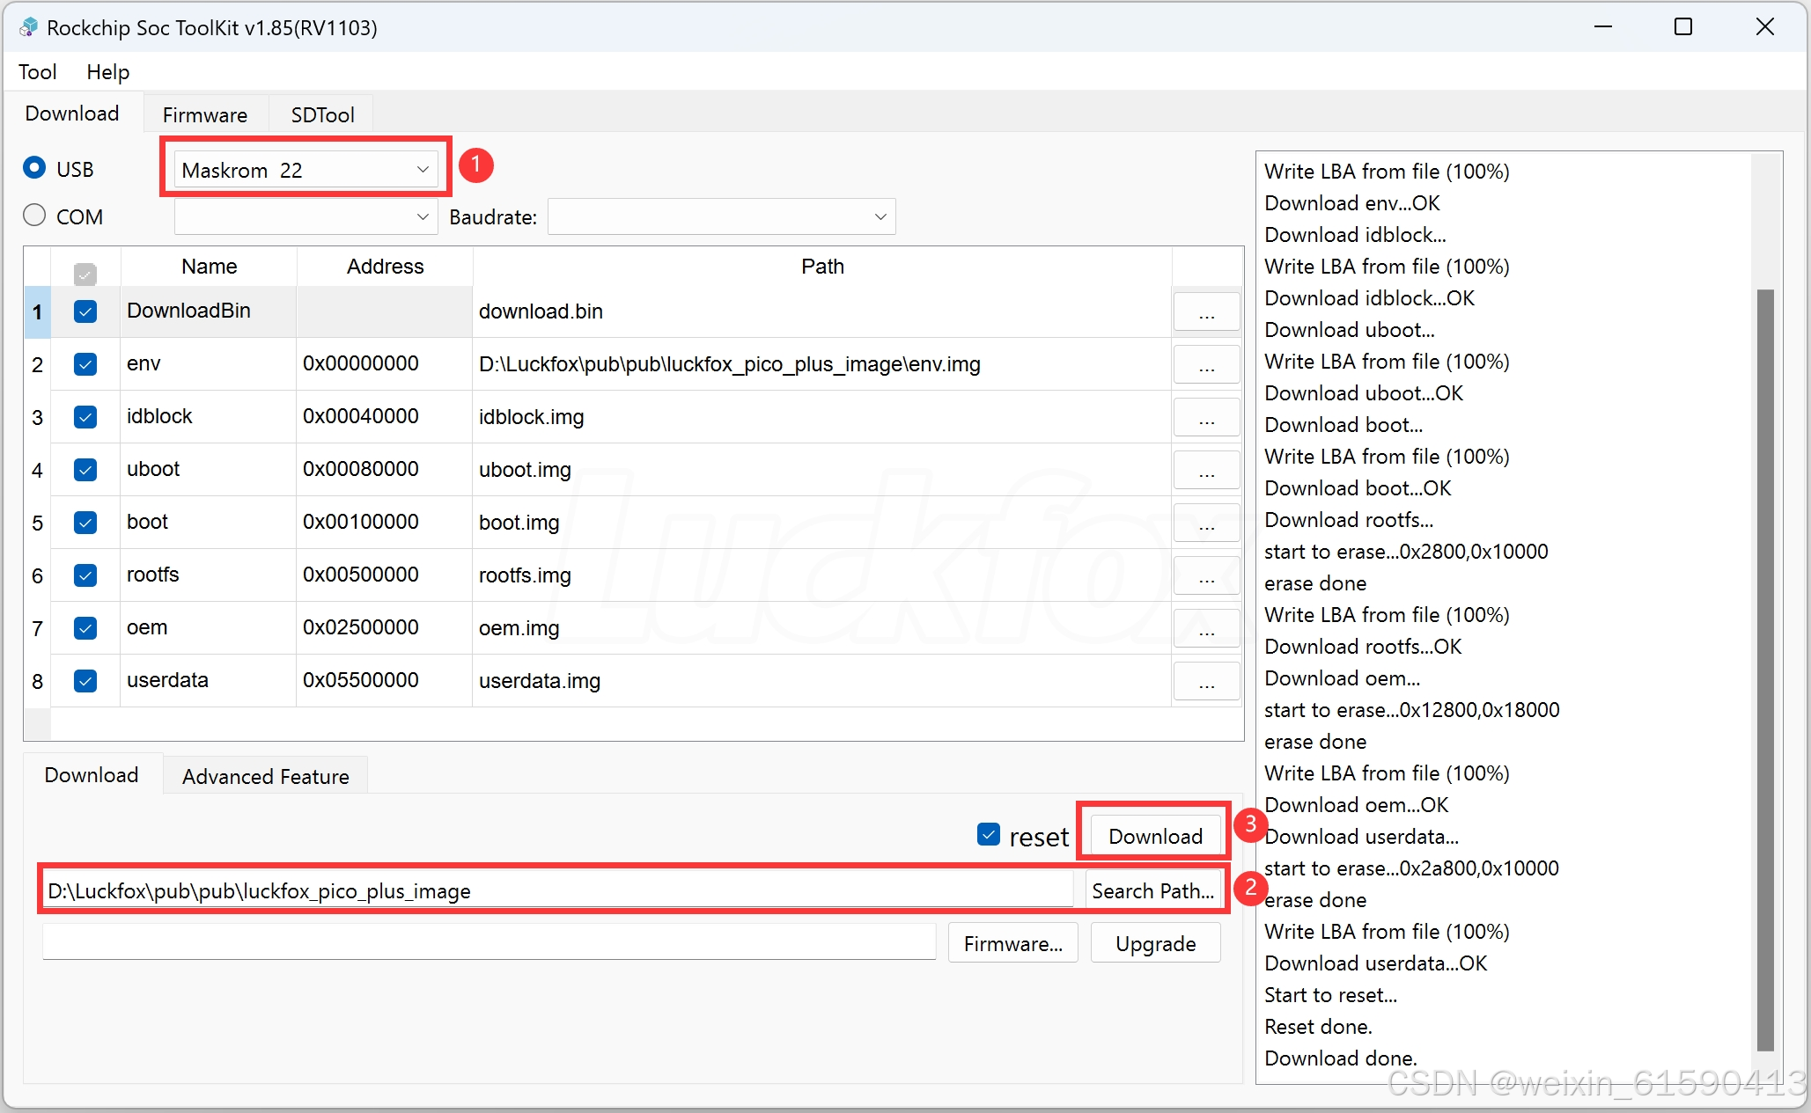Screen dimensions: 1811x1113
Task: Click the Upgrade button
Action: point(1155,944)
